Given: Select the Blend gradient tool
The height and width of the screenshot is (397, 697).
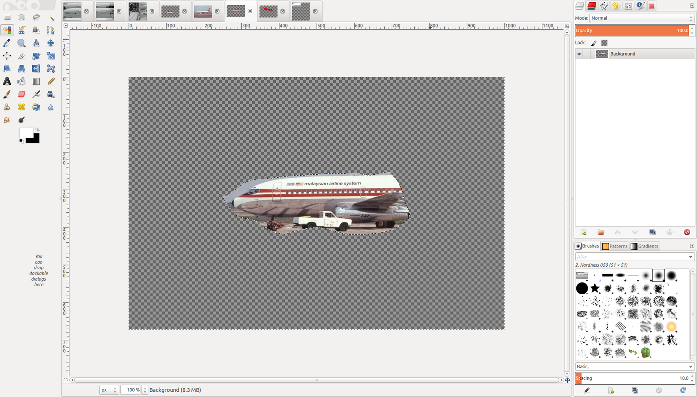Looking at the screenshot, I should 36,81.
